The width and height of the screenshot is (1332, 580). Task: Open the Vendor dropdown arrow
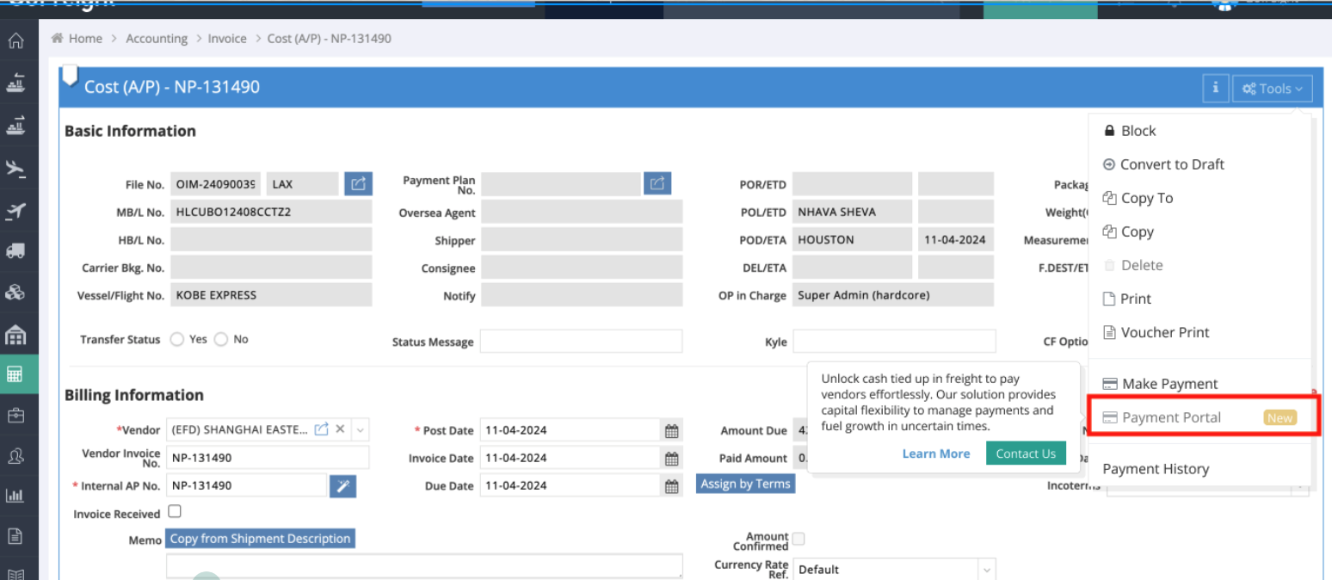360,430
